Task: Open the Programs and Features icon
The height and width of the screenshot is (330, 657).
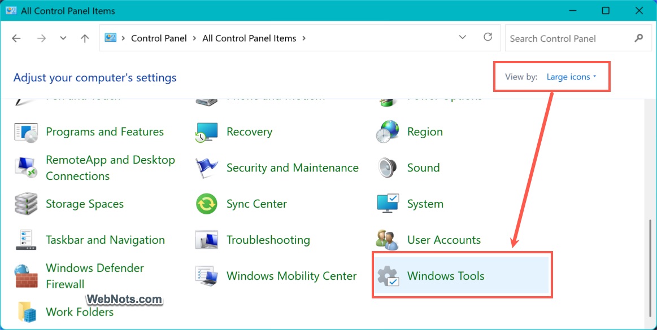Action: pyautogui.click(x=26, y=132)
